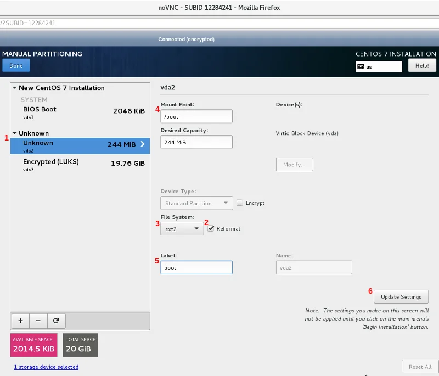
Task: Click the Mount Point input field
Action: point(196,116)
